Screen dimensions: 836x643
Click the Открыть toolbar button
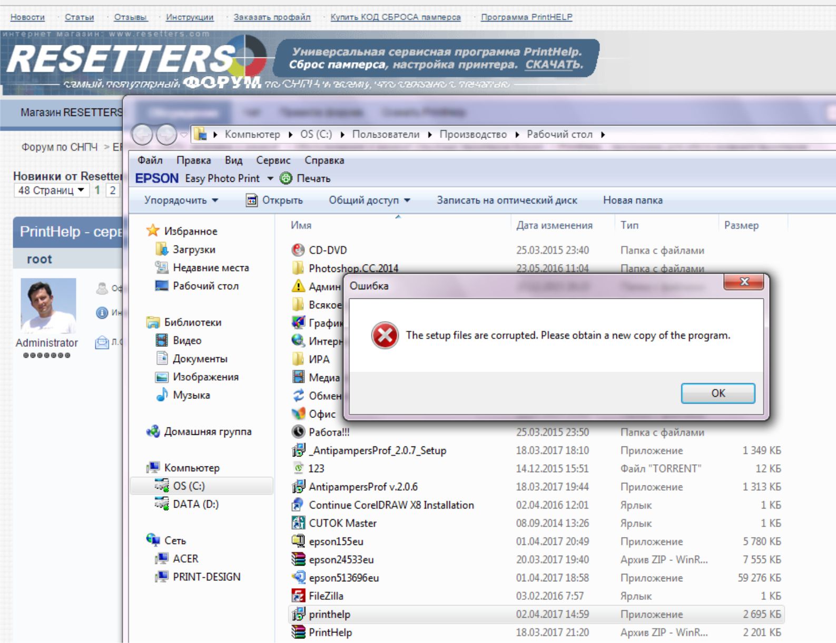[x=274, y=200]
